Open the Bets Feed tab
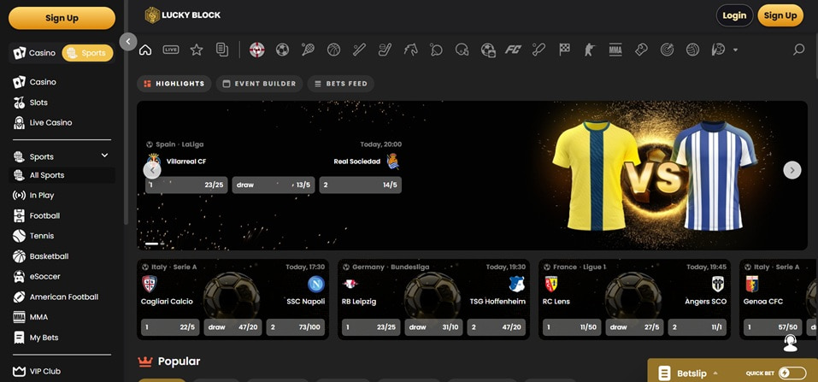This screenshot has height=382, width=818. pos(341,84)
